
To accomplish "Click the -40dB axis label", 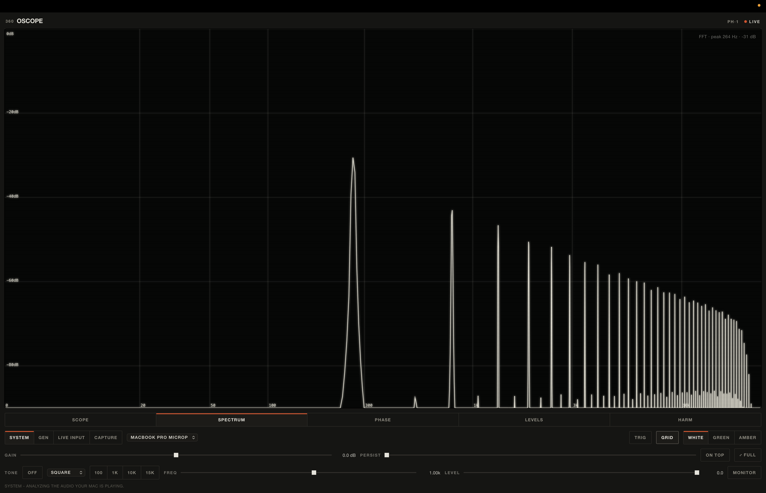I will (12, 196).
